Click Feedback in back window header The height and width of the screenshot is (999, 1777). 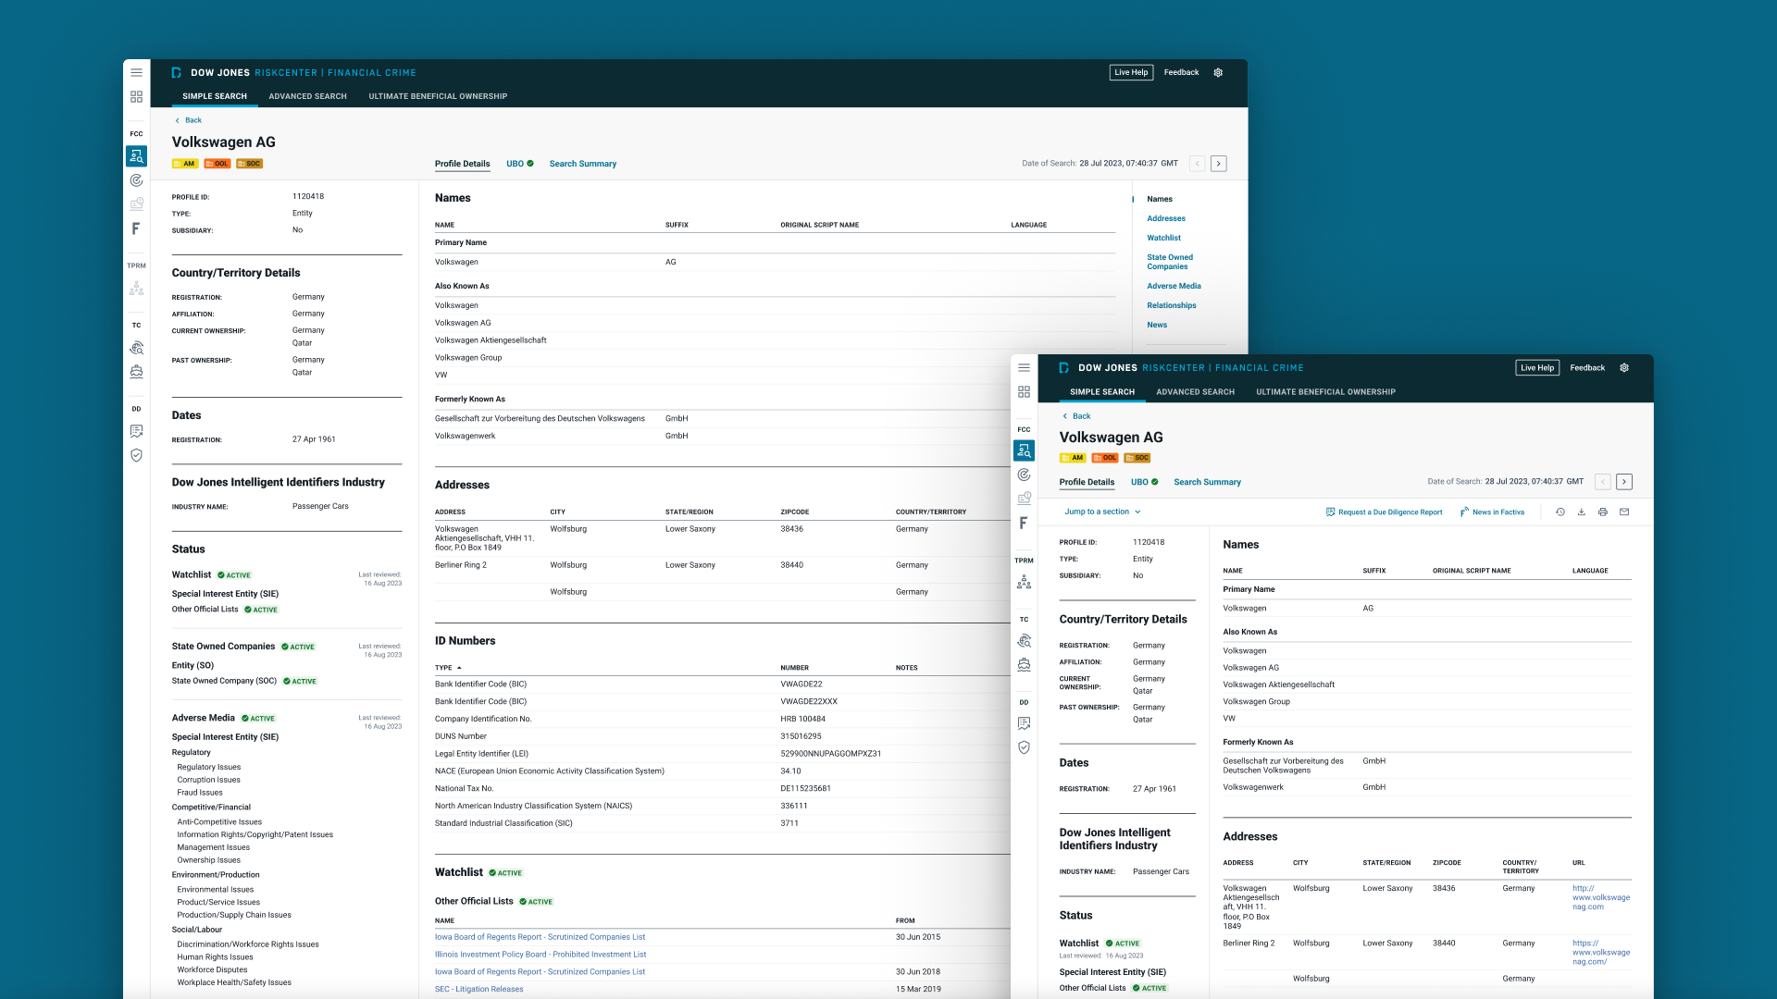click(x=1181, y=72)
